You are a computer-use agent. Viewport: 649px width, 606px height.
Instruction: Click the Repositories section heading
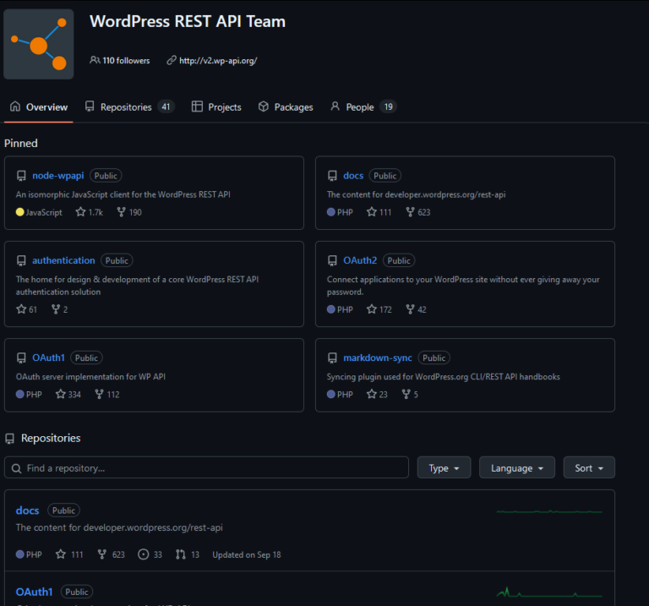[x=51, y=438]
